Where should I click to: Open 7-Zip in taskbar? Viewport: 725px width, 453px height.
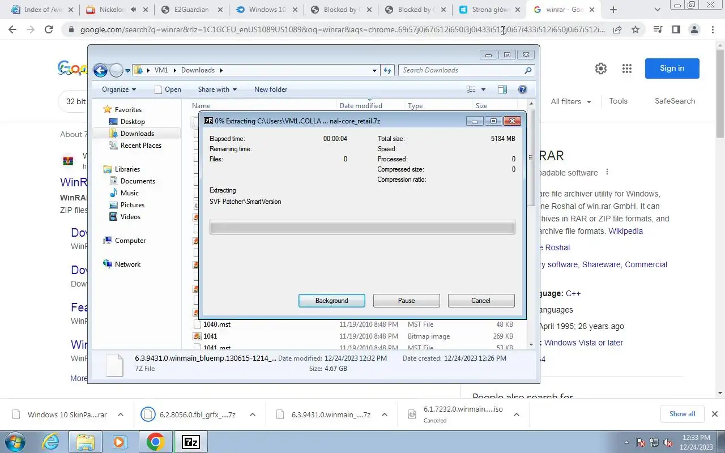190,442
